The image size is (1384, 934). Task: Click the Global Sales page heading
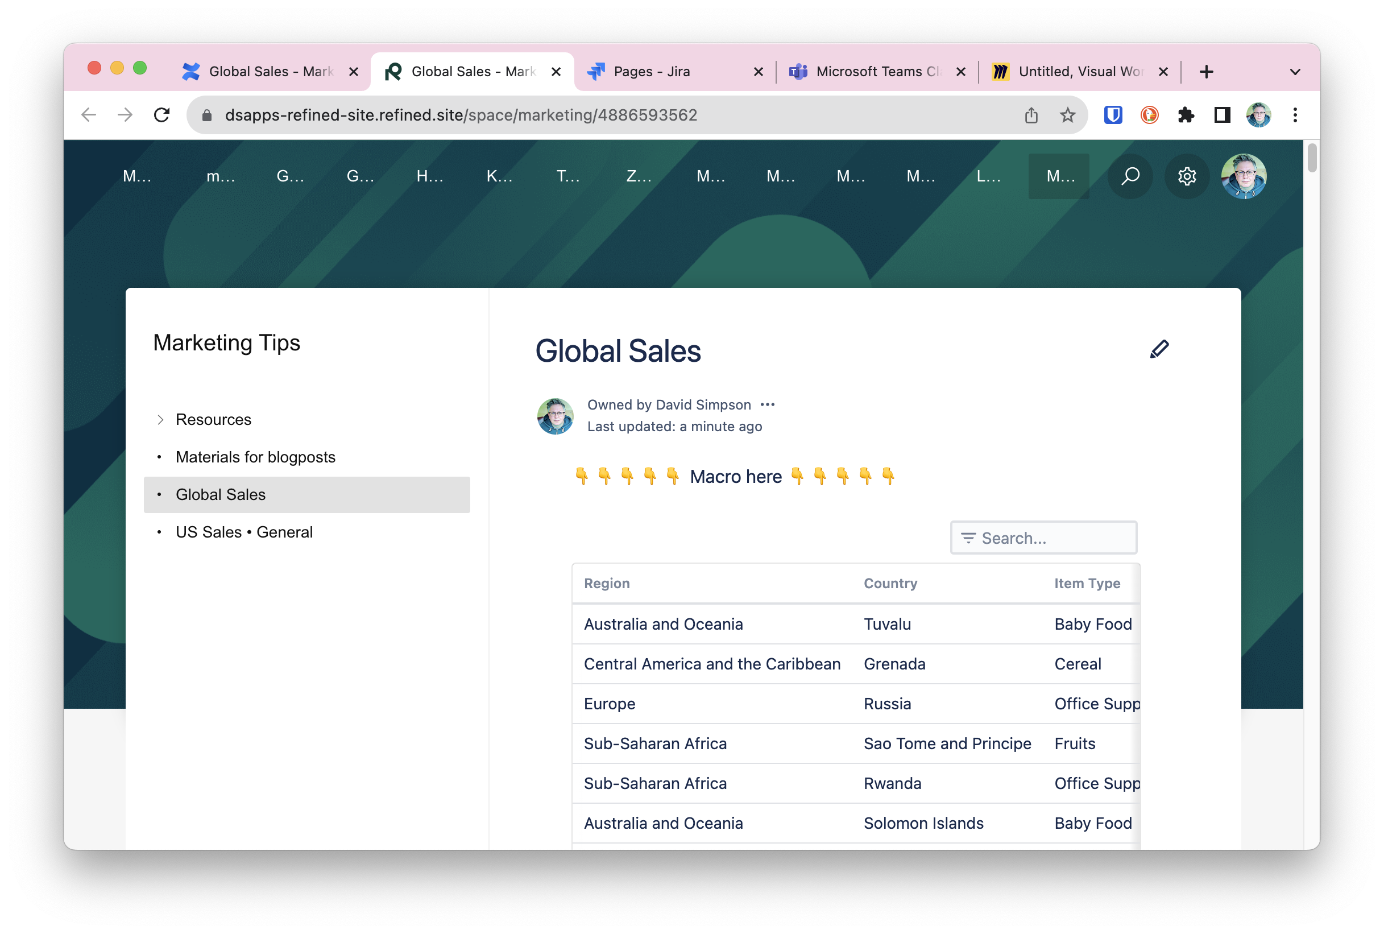pyautogui.click(x=618, y=351)
